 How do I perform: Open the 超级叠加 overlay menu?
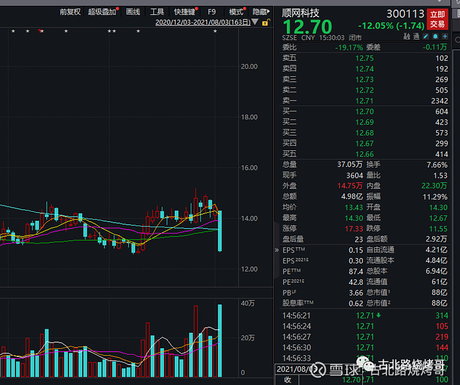click(x=102, y=12)
